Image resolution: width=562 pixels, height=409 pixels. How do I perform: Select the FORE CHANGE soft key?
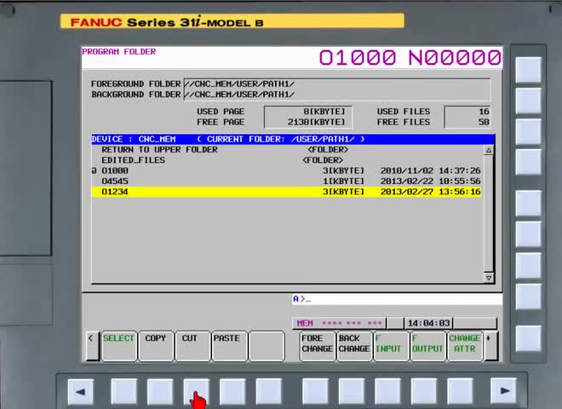(x=318, y=346)
